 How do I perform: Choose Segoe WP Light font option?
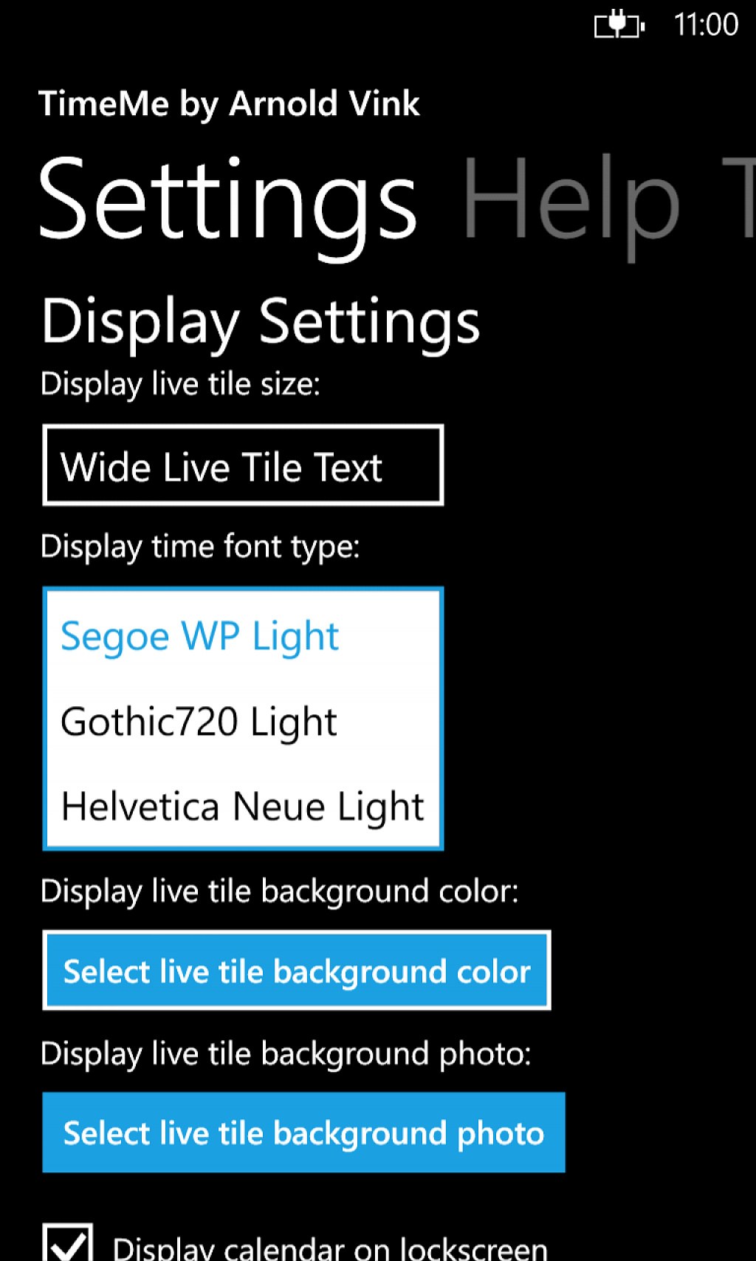pyautogui.click(x=243, y=636)
